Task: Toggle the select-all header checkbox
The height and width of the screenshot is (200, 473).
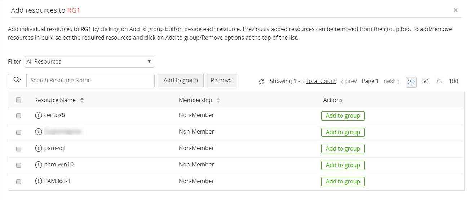Action: [x=19, y=100]
